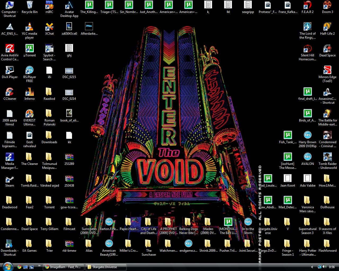Open the 9 seasons of X-files folder
The height and width of the screenshot is (271, 339).
[x=327, y=226]
